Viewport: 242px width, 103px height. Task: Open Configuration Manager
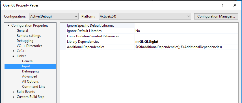pyautogui.click(x=216, y=16)
